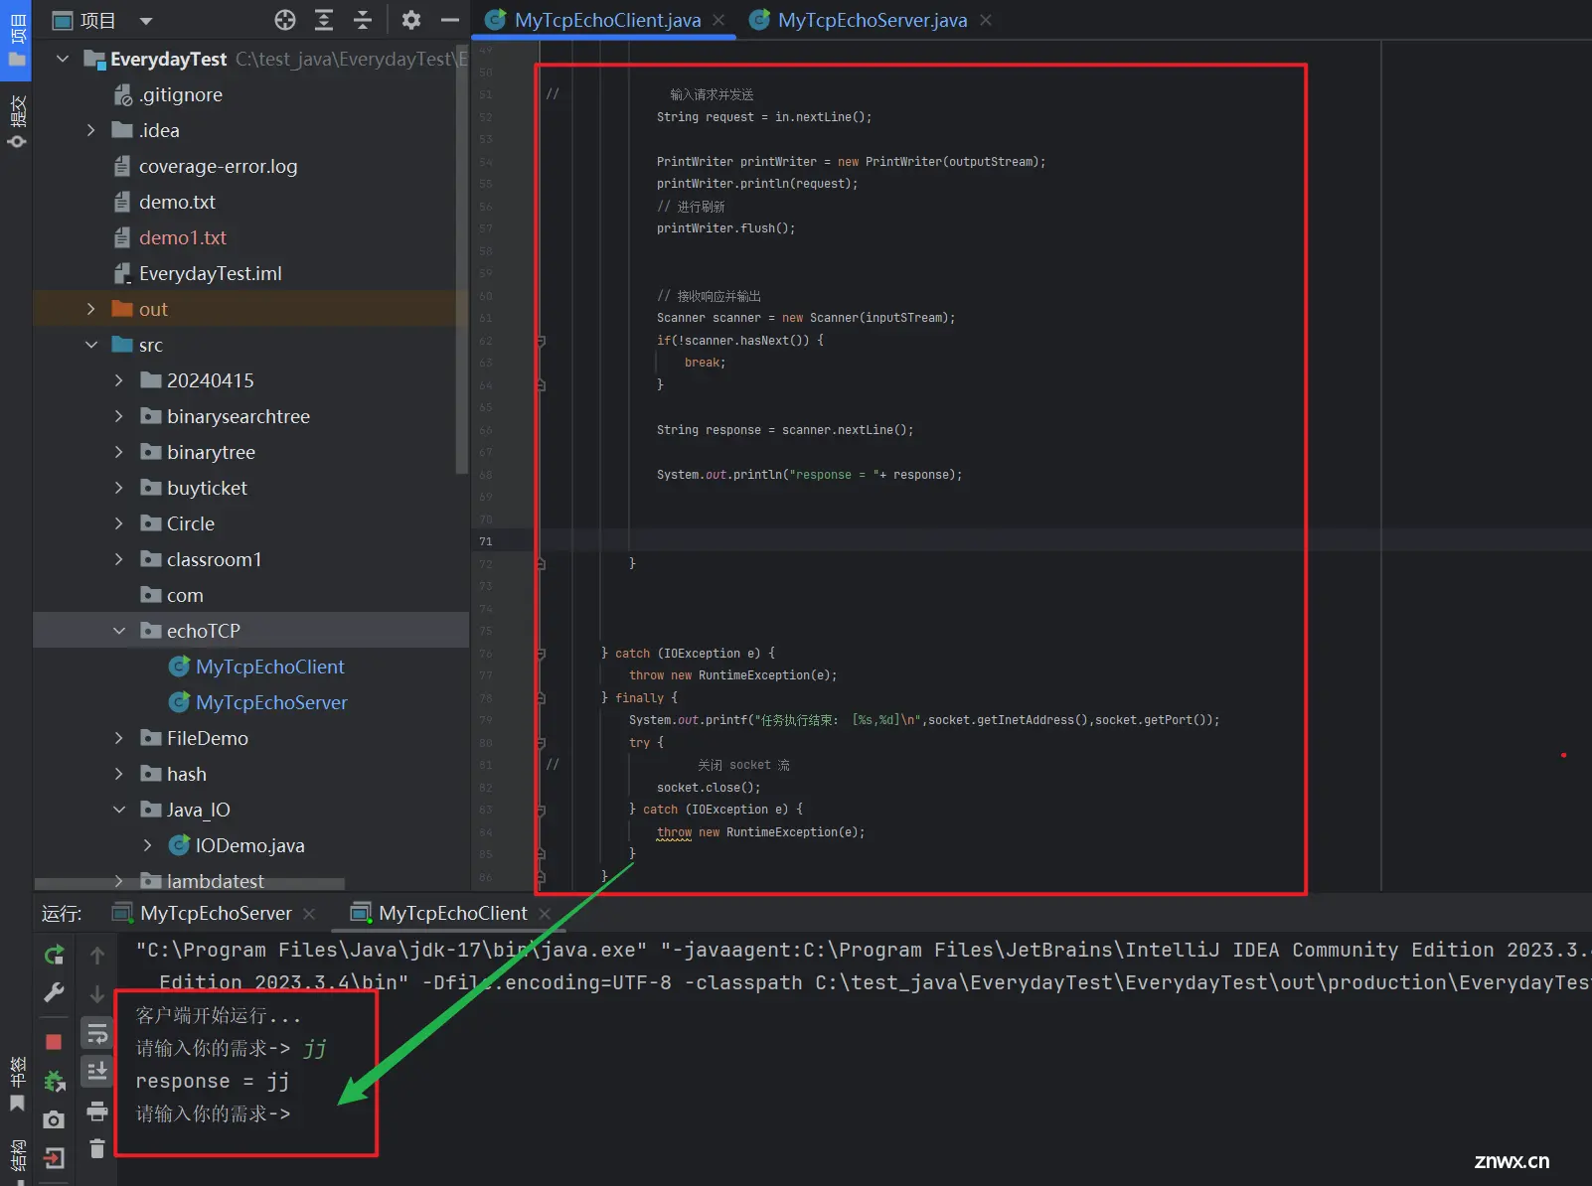Expand the .idea folder
The width and height of the screenshot is (1592, 1186).
point(90,130)
